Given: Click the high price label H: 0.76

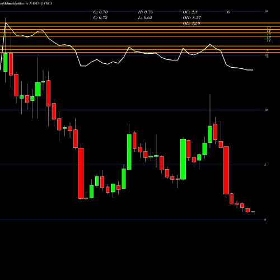Looking at the screenshot, I should pyautogui.click(x=146, y=12).
